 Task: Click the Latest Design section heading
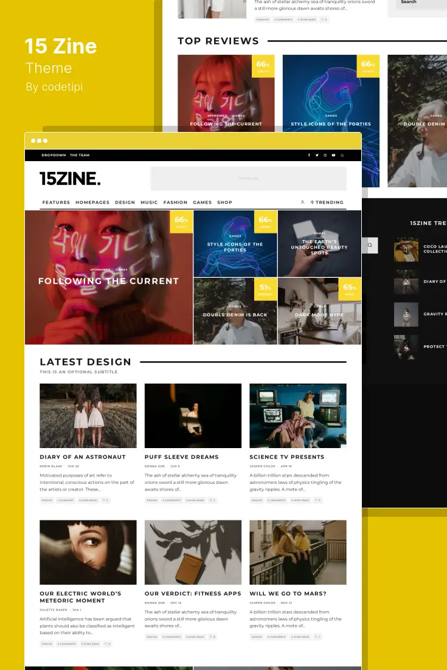click(86, 362)
